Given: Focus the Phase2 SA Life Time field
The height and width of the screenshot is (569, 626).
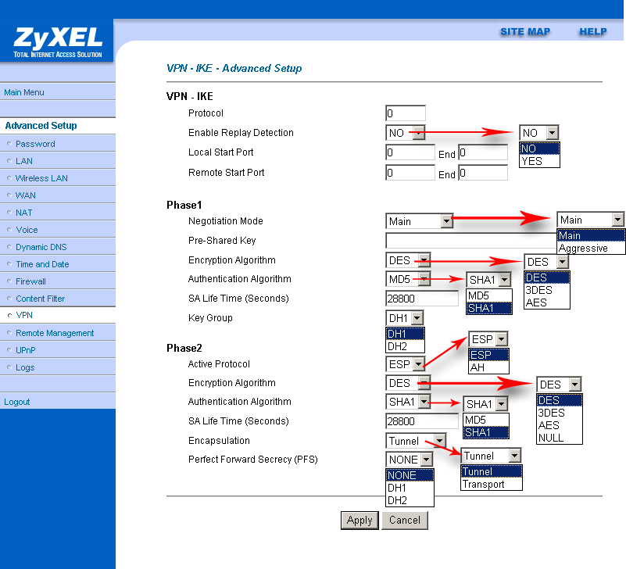Looking at the screenshot, I should pyautogui.click(x=422, y=420).
